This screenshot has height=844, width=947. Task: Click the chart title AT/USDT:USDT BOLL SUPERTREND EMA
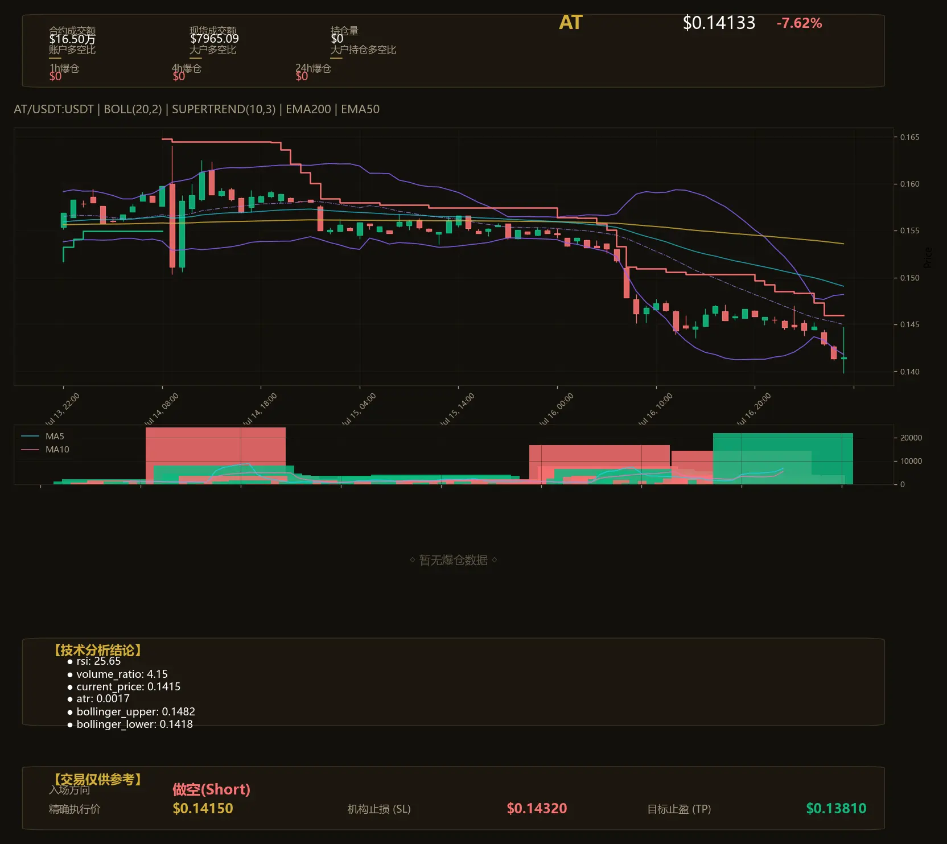tap(196, 109)
